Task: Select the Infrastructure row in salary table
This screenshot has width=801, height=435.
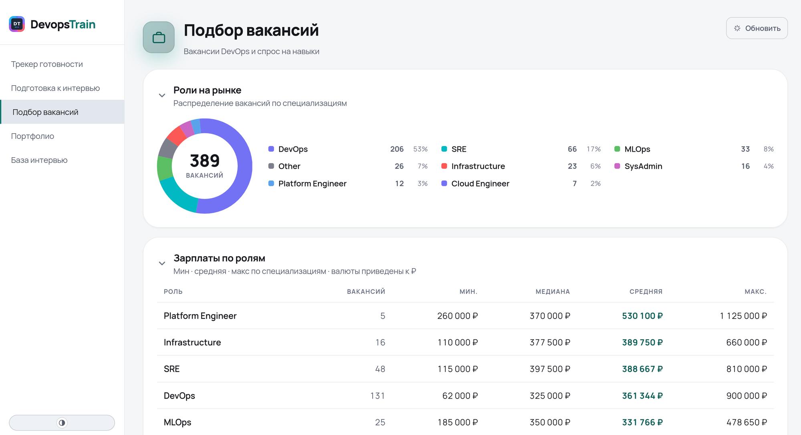Action: pyautogui.click(x=465, y=342)
